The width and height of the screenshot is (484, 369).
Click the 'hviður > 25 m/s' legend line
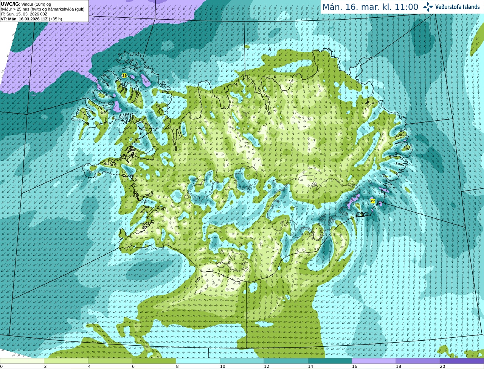tap(43, 9)
